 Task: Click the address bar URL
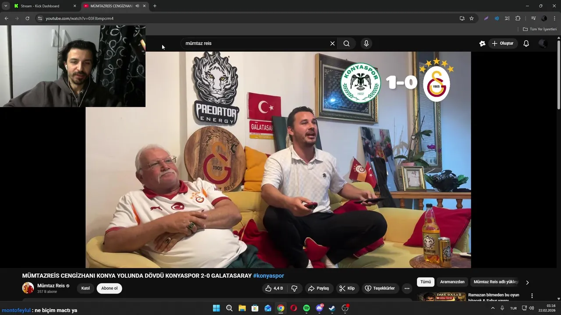[79, 18]
